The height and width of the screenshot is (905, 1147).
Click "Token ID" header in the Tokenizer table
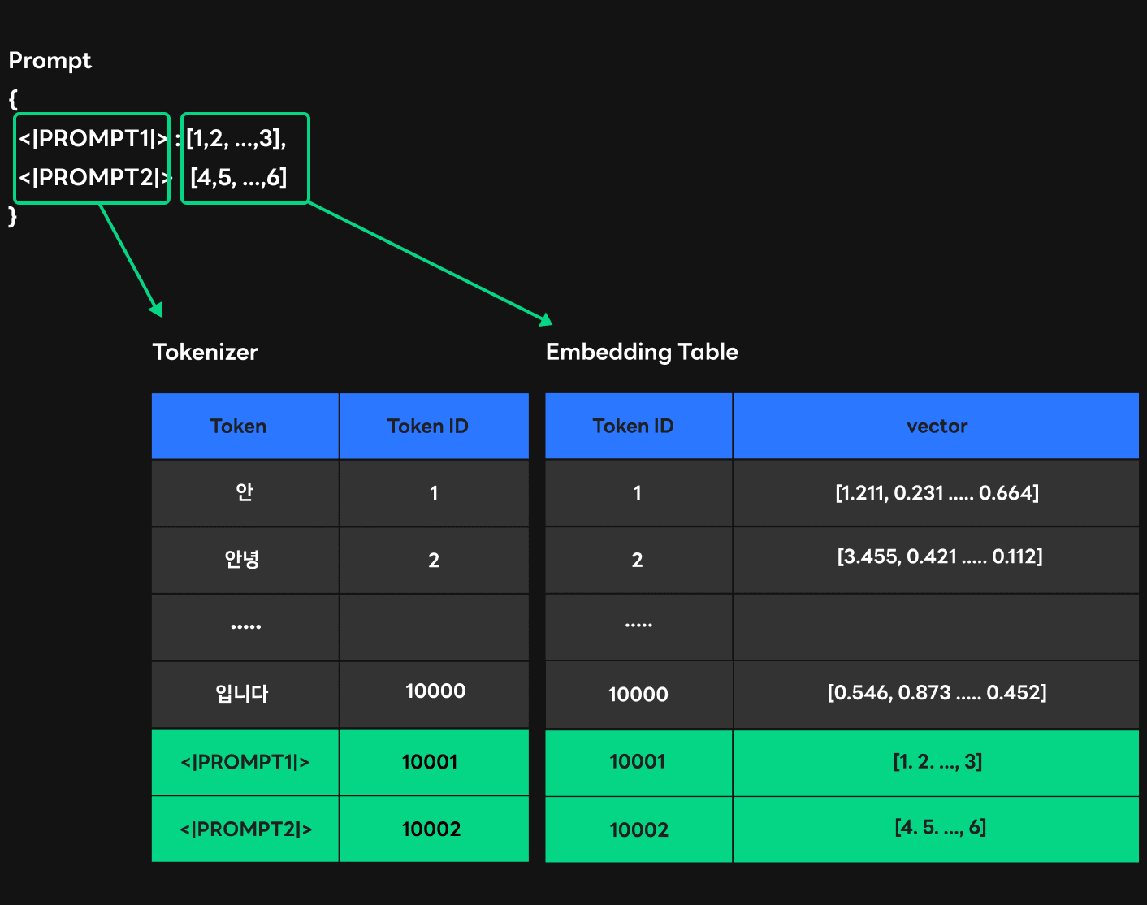coord(434,427)
